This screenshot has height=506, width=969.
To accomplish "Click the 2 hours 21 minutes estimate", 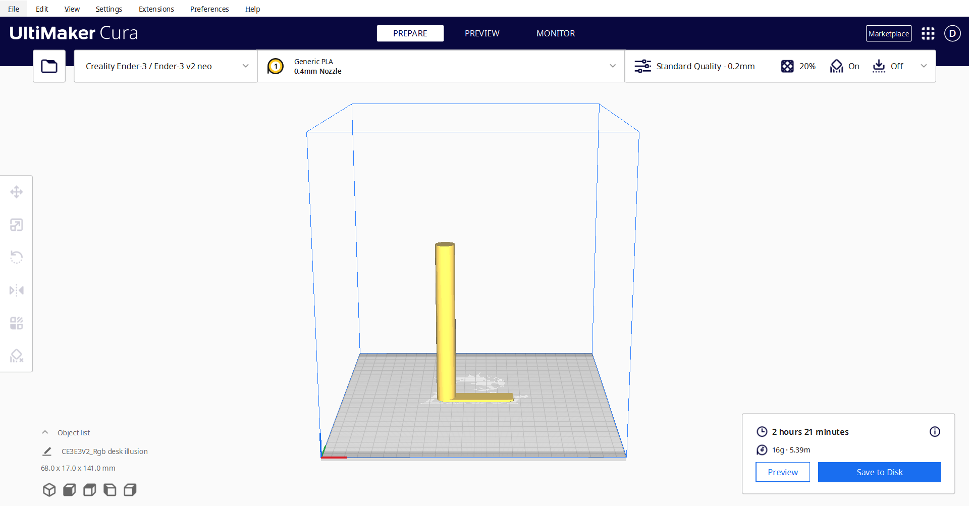I will 810,432.
